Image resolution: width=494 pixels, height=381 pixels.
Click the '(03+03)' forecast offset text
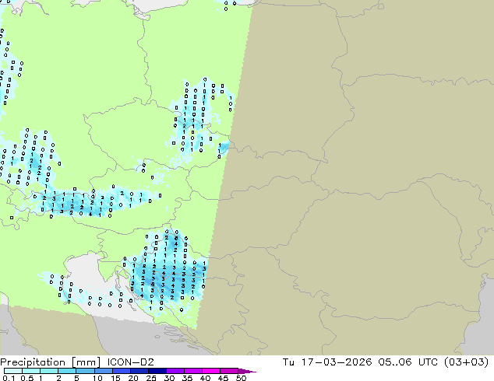466,362
